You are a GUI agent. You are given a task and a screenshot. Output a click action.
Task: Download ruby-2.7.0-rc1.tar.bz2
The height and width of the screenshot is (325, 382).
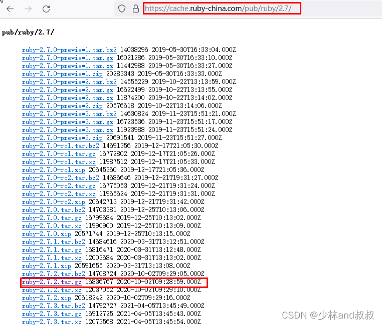[61, 146]
